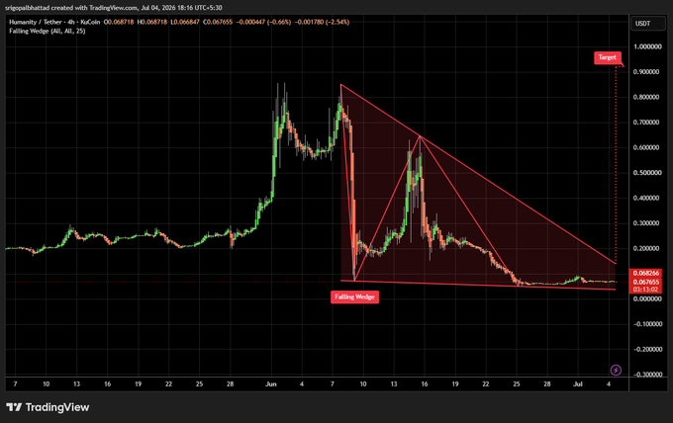Click the L0.066847 low value
The image size is (673, 423).
185,22
